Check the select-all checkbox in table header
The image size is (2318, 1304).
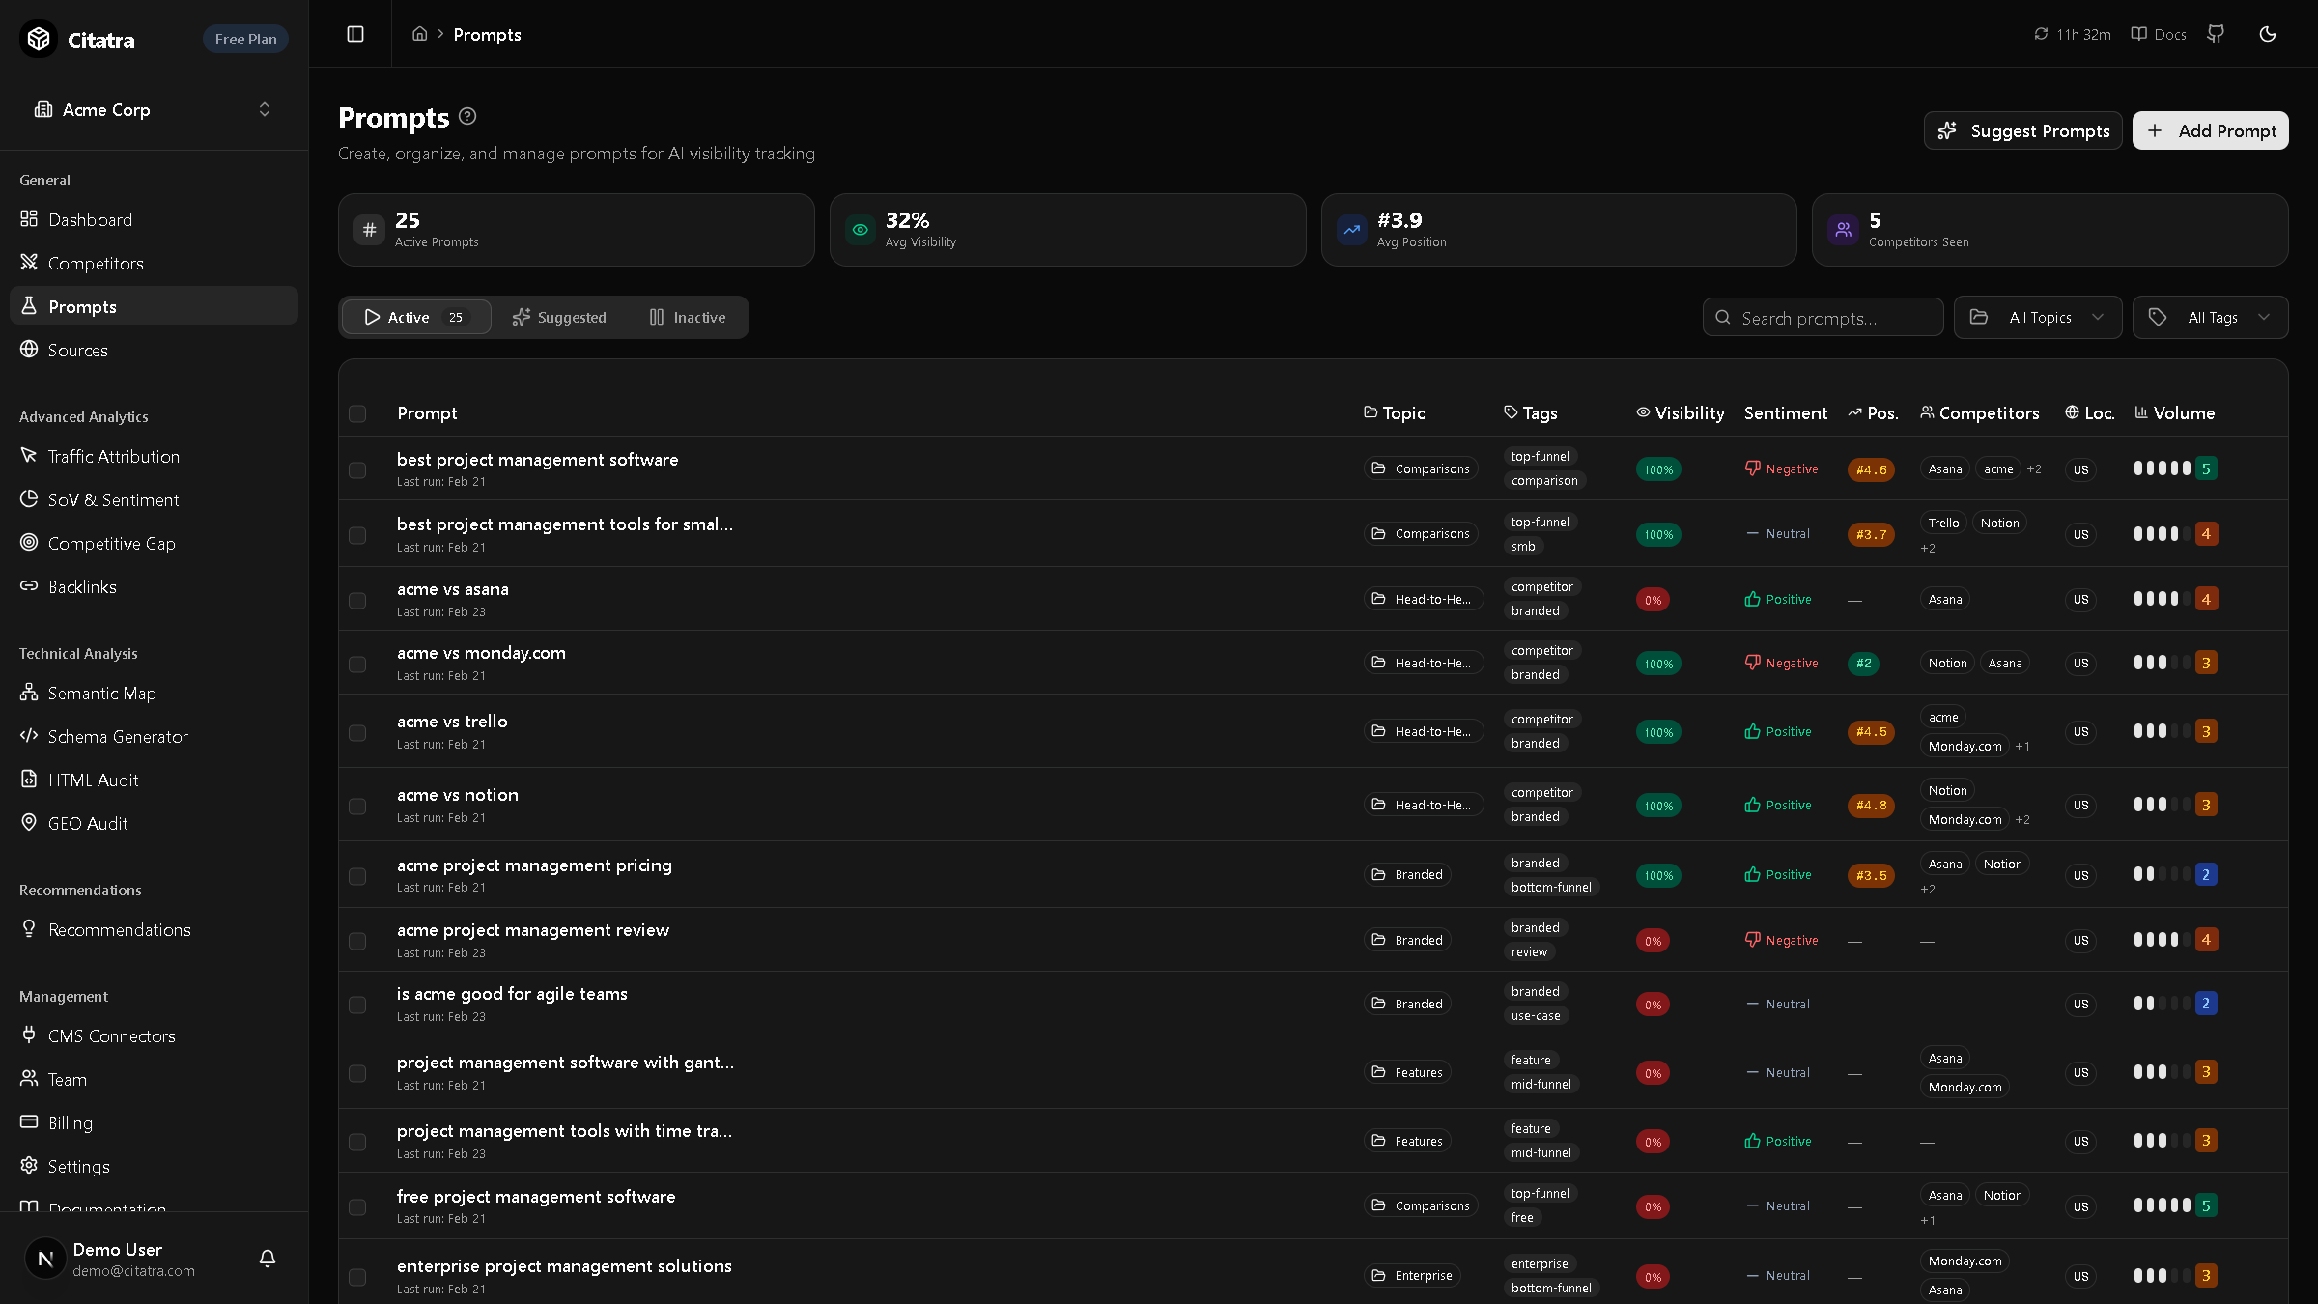click(x=357, y=413)
